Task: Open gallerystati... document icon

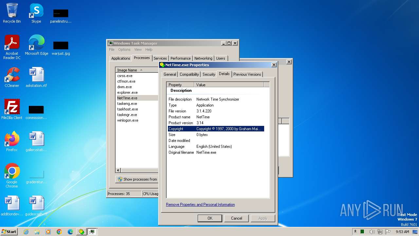Action: [x=36, y=141]
